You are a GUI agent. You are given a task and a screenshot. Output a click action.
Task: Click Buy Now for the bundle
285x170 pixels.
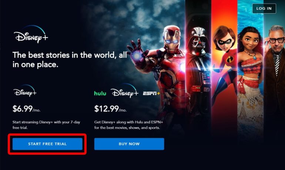pyautogui.click(x=129, y=144)
